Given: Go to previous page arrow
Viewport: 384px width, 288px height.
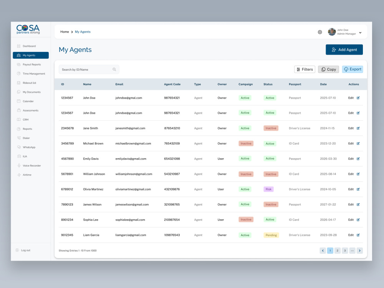Looking at the screenshot, I should click(323, 250).
